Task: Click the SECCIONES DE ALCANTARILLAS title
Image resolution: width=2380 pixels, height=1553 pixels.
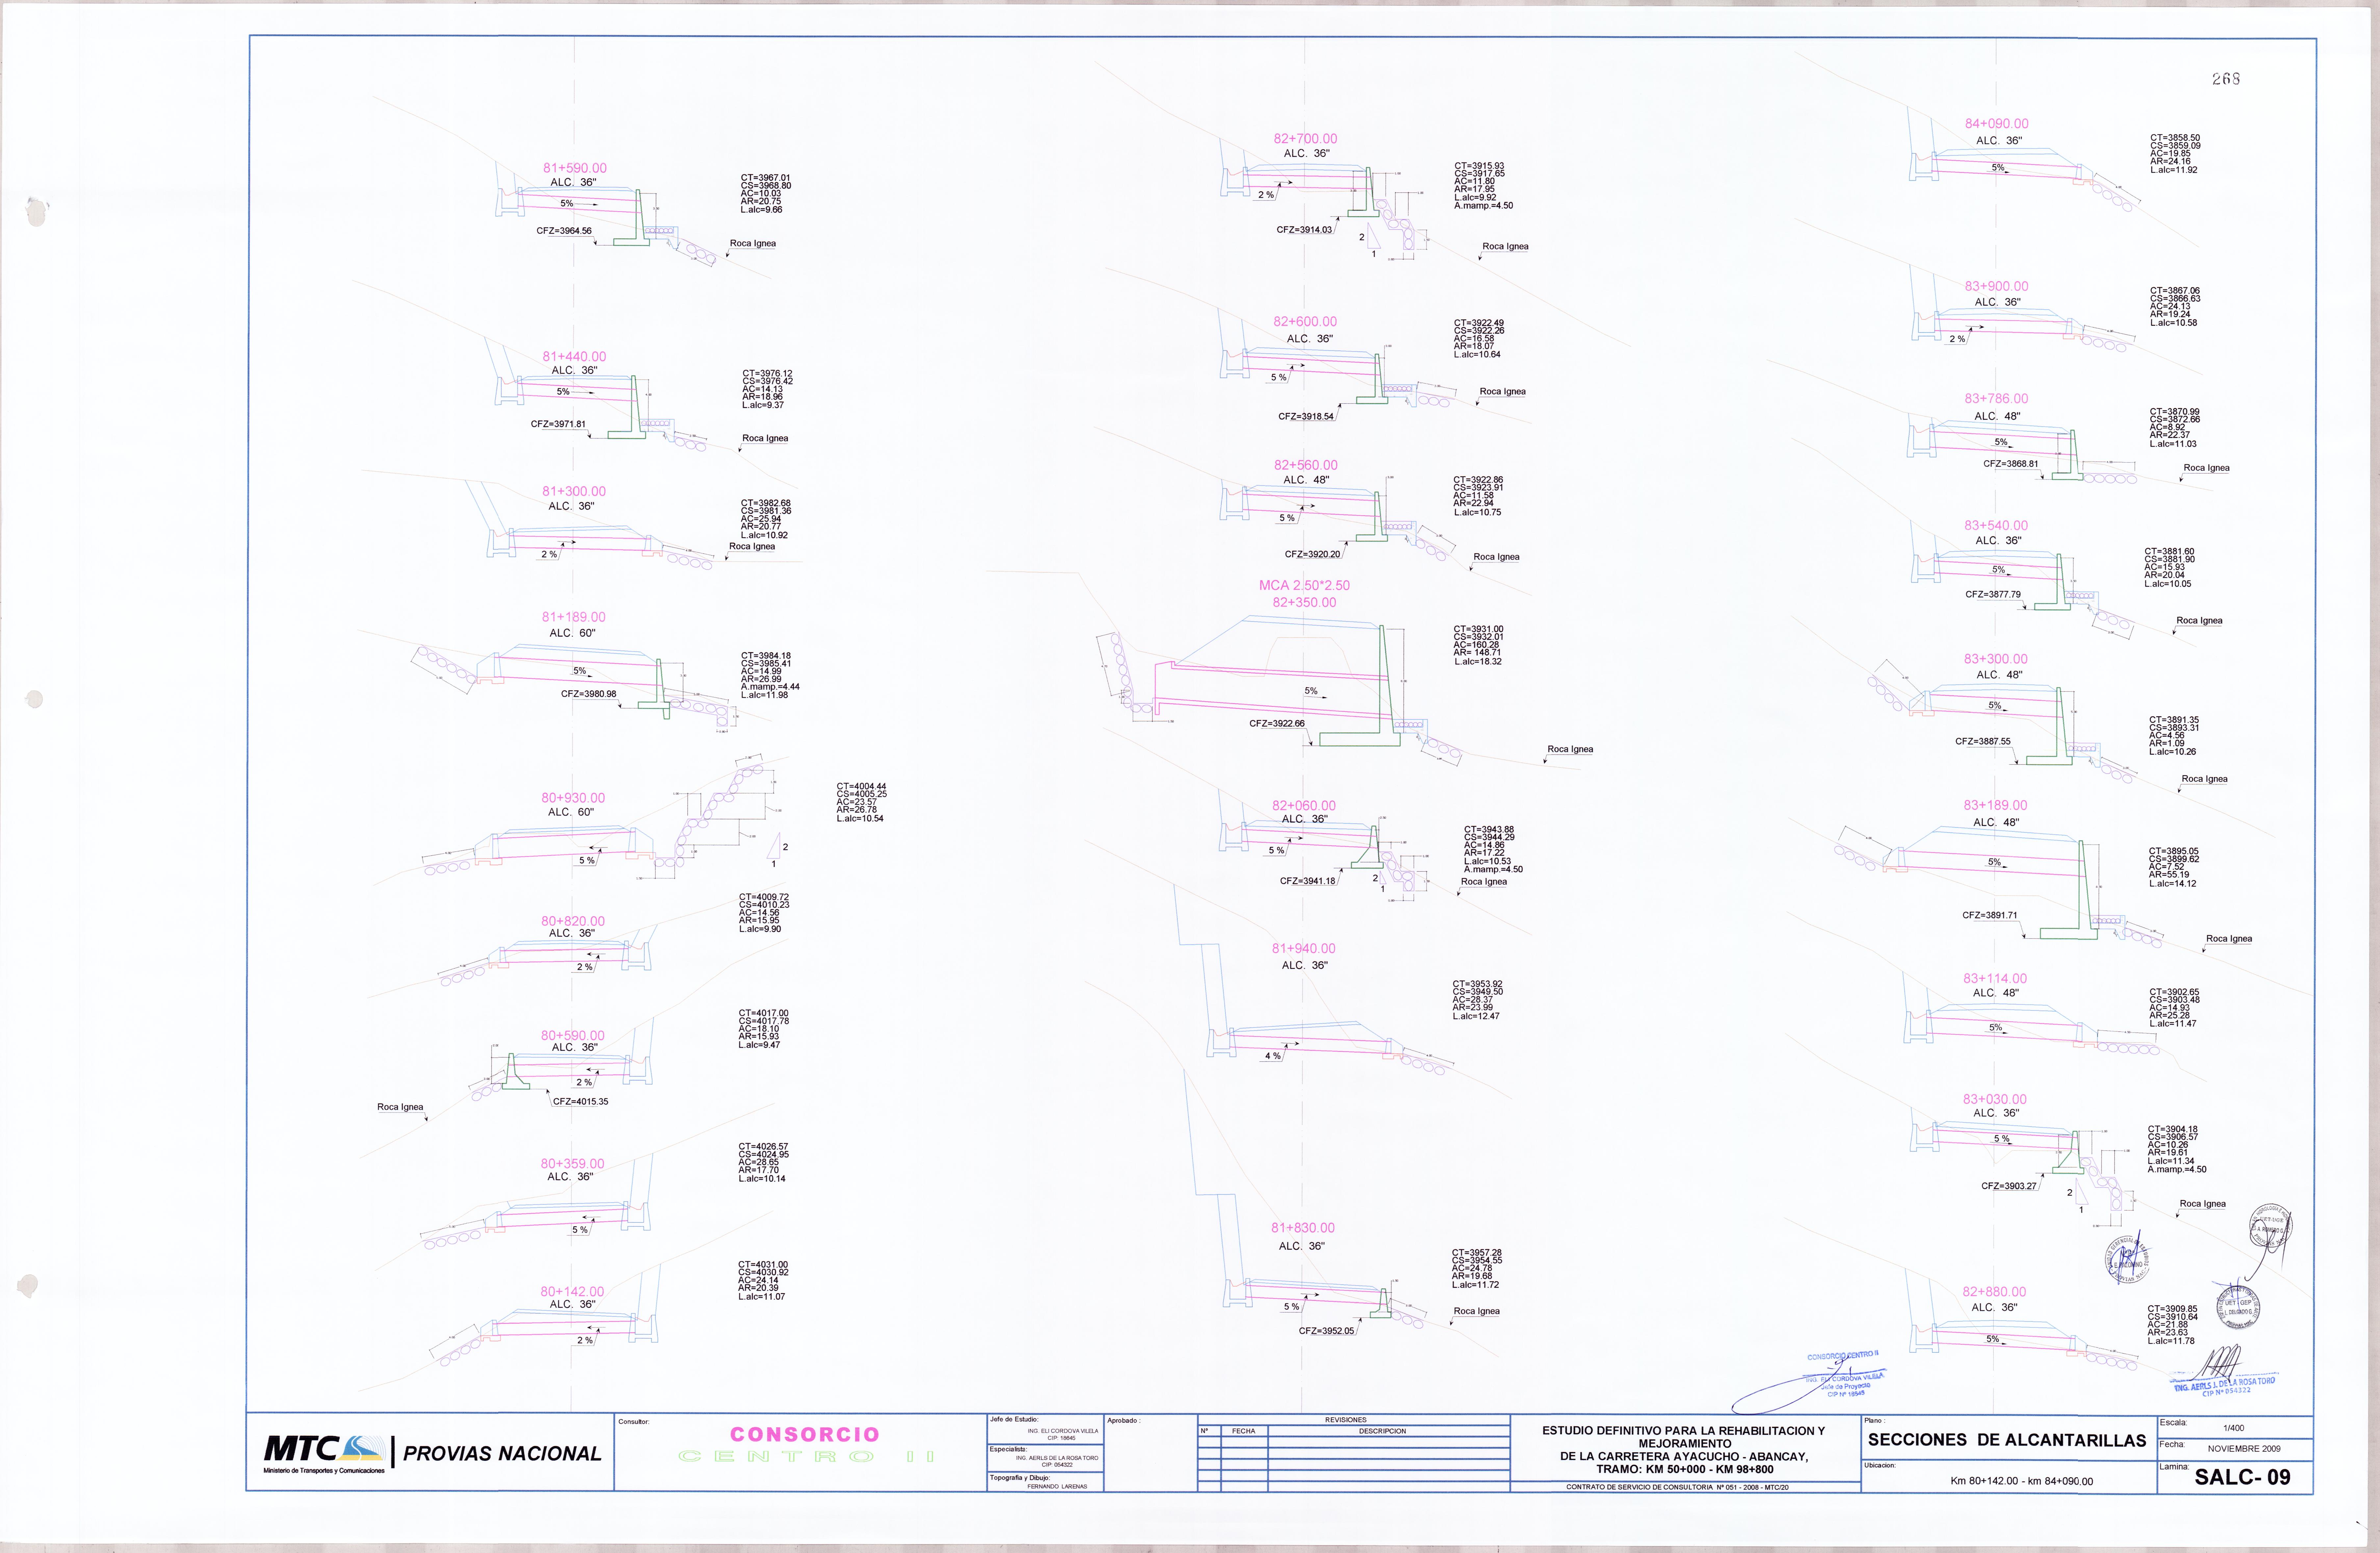Action: (2007, 1440)
